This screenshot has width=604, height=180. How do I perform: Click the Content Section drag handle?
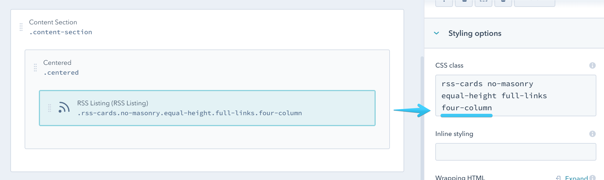(x=21, y=27)
